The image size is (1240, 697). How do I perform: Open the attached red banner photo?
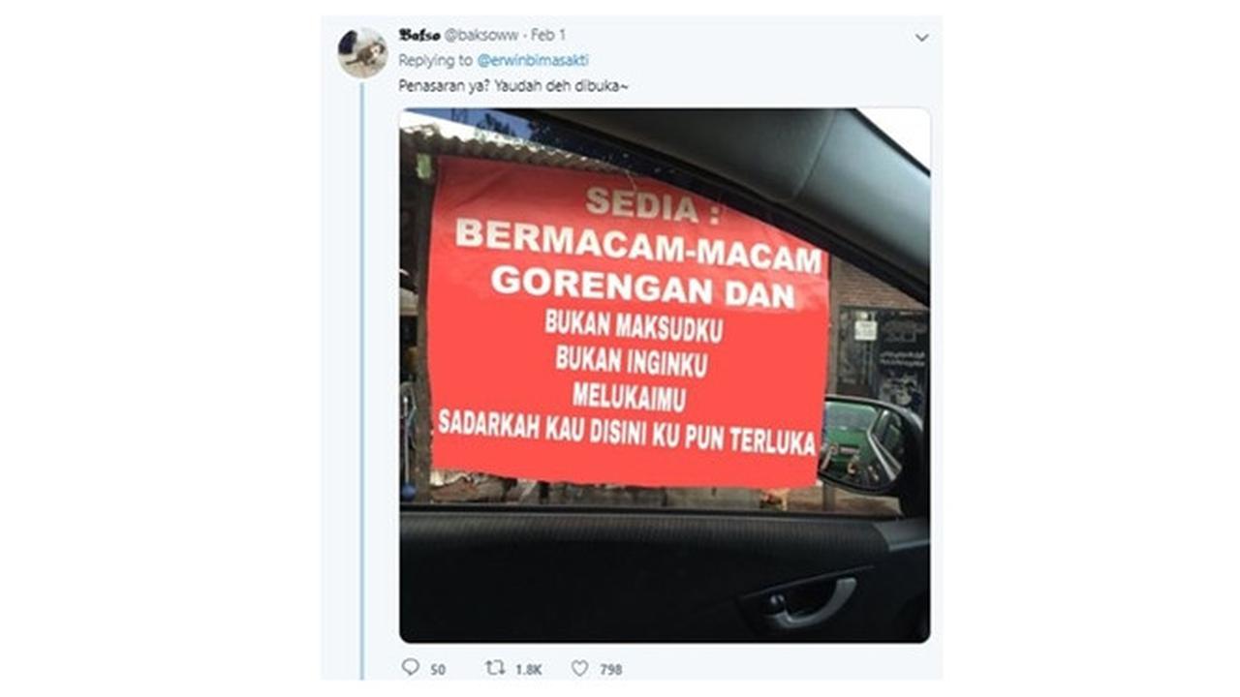click(665, 376)
